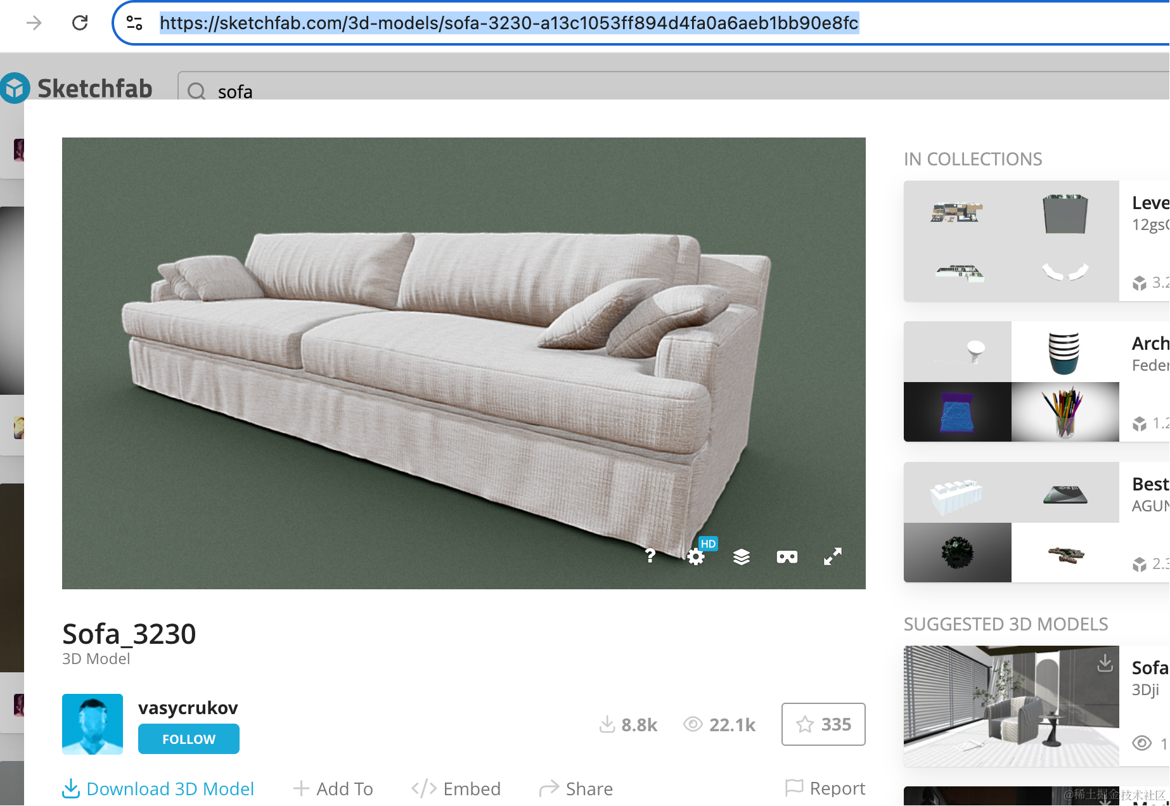Click the Embed option
Image resolution: width=1170 pixels, height=806 pixels.
[x=456, y=789]
